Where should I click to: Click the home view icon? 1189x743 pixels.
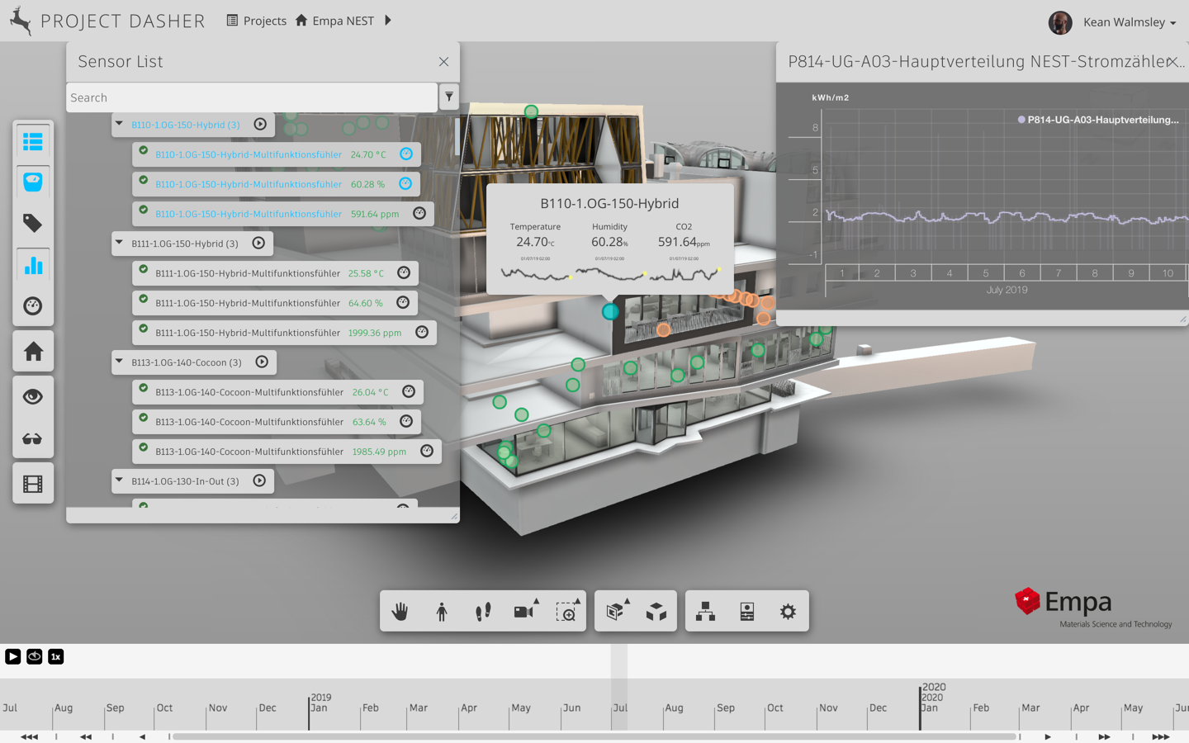[x=33, y=352]
